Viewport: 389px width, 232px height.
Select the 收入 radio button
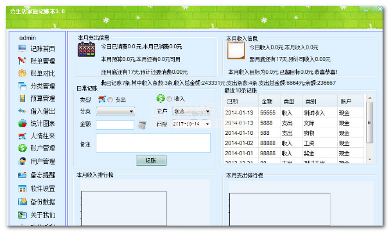[x=169, y=99]
